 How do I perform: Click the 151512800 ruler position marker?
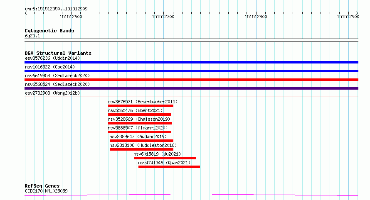click(256, 17)
